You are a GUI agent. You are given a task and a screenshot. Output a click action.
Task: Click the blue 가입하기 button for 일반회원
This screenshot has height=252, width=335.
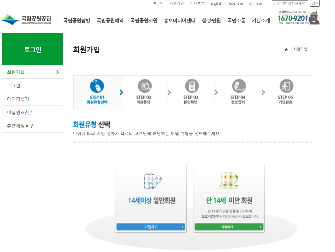point(151,227)
